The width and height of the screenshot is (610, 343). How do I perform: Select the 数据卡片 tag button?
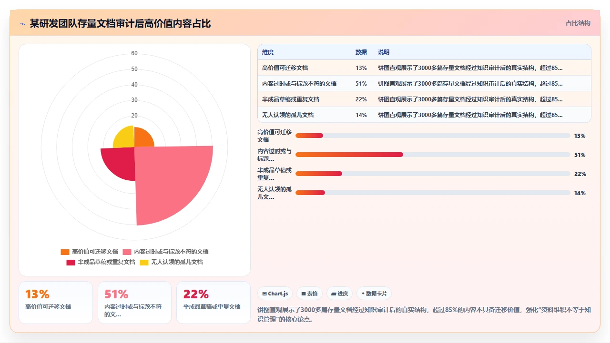coord(374,294)
